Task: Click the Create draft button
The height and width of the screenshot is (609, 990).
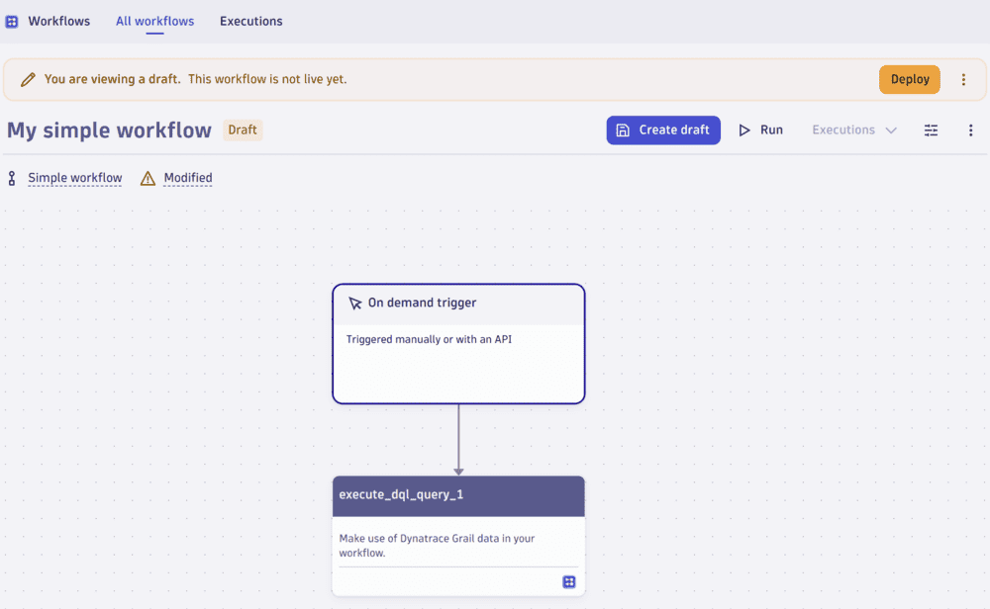Action: tap(663, 130)
